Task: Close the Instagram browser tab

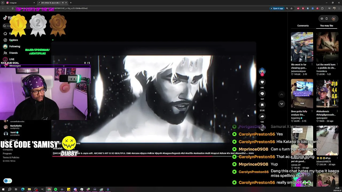Action: (34, 3)
